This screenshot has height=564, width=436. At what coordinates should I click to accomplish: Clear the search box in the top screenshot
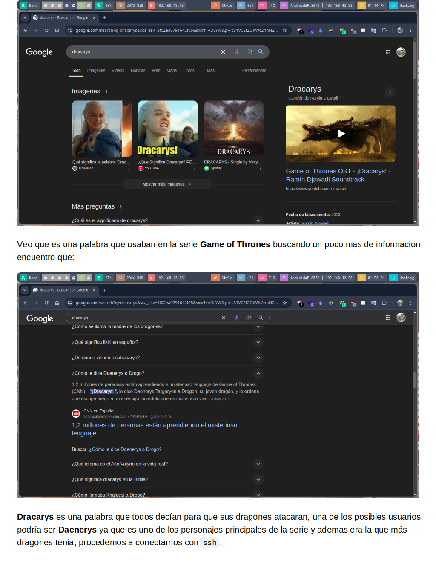223,52
